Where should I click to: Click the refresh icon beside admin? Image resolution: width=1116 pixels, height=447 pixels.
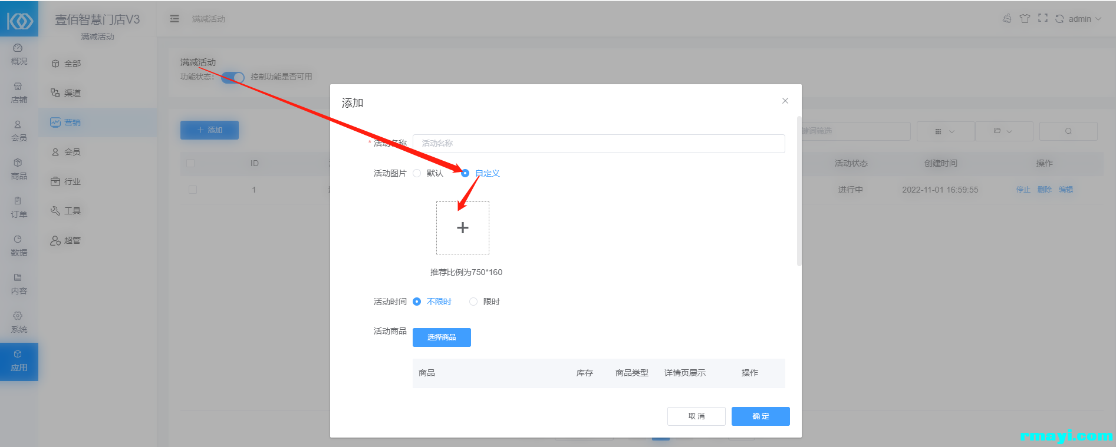(1059, 19)
